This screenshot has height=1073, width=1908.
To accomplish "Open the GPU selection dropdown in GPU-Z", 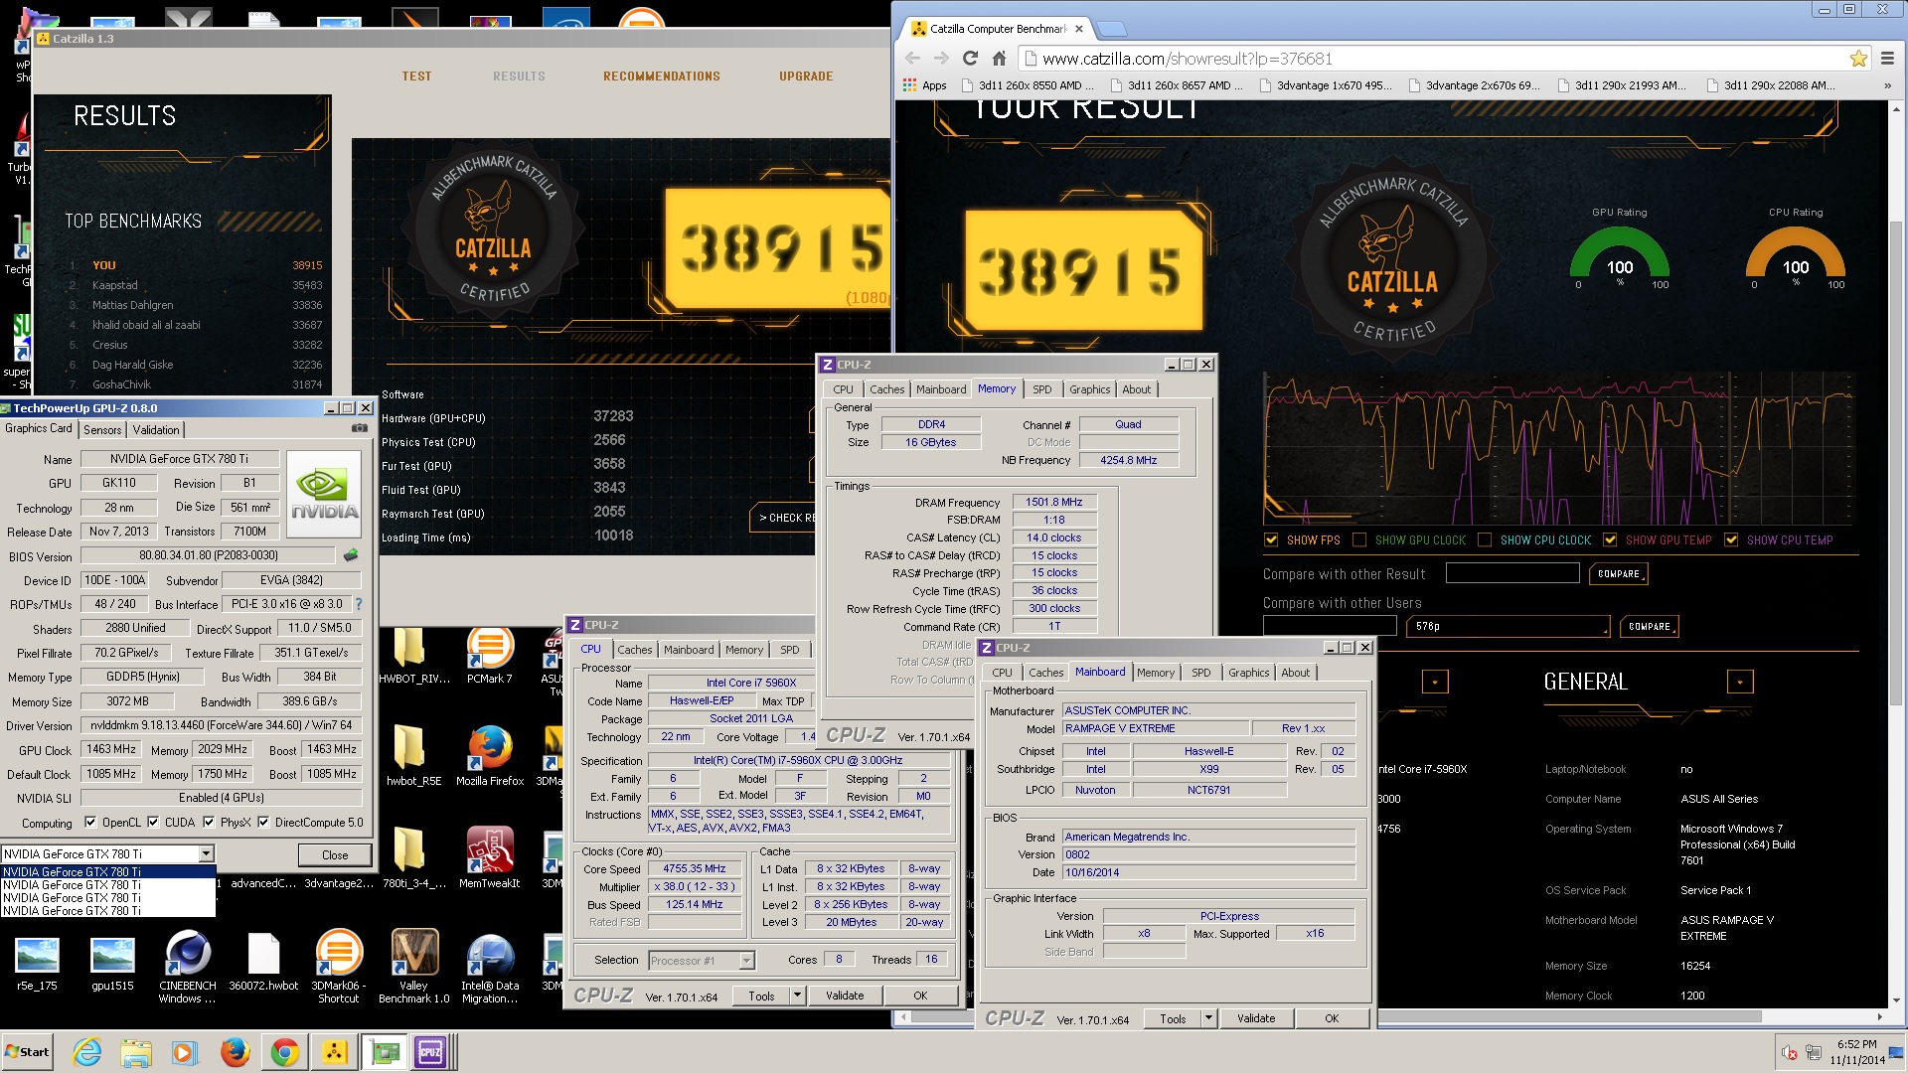I will click(206, 853).
